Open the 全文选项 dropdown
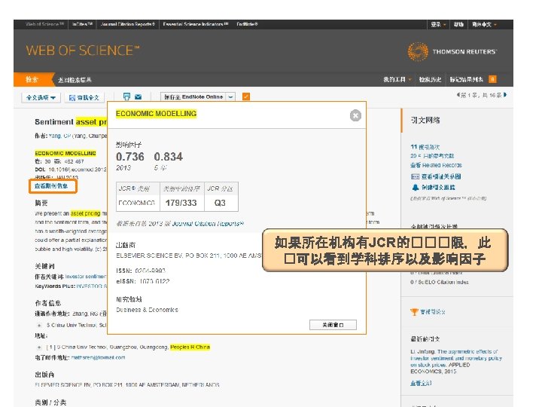Image resolution: width=542 pixels, height=407 pixels. pyautogui.click(x=41, y=97)
